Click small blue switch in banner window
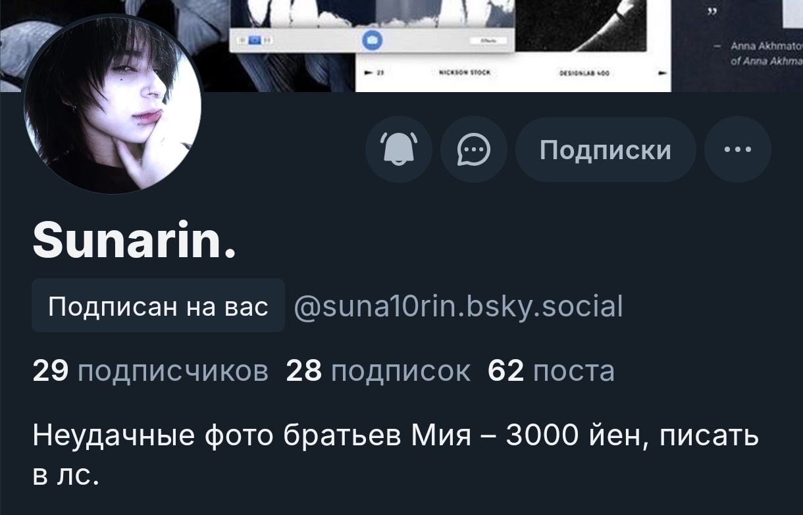 pyautogui.click(x=253, y=40)
